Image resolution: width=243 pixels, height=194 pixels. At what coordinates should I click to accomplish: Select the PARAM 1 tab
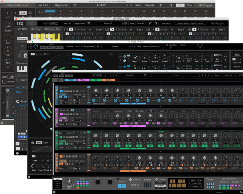(84, 80)
